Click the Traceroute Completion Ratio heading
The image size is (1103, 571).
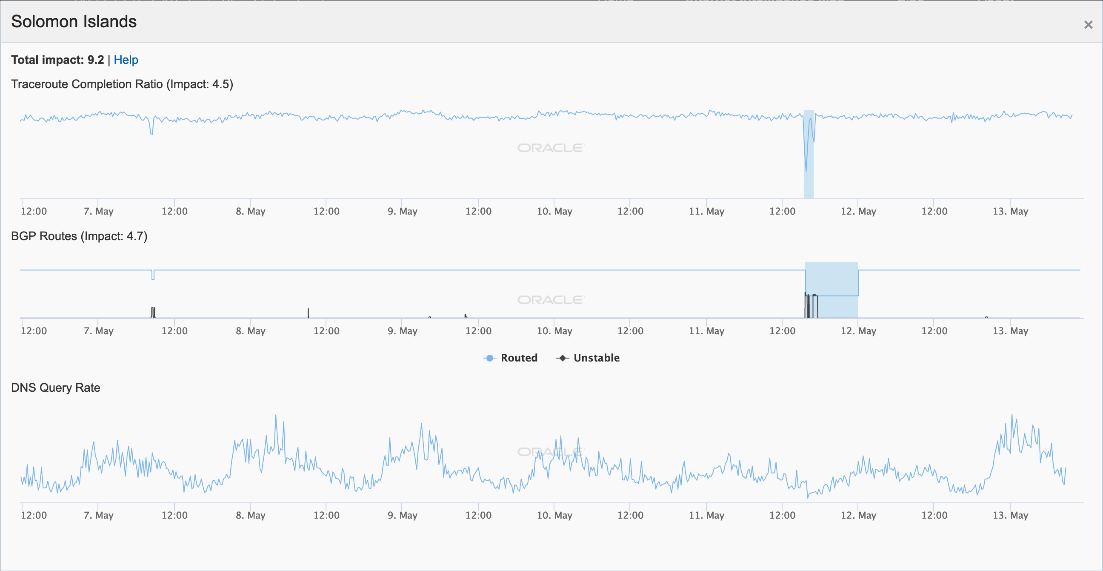[122, 84]
